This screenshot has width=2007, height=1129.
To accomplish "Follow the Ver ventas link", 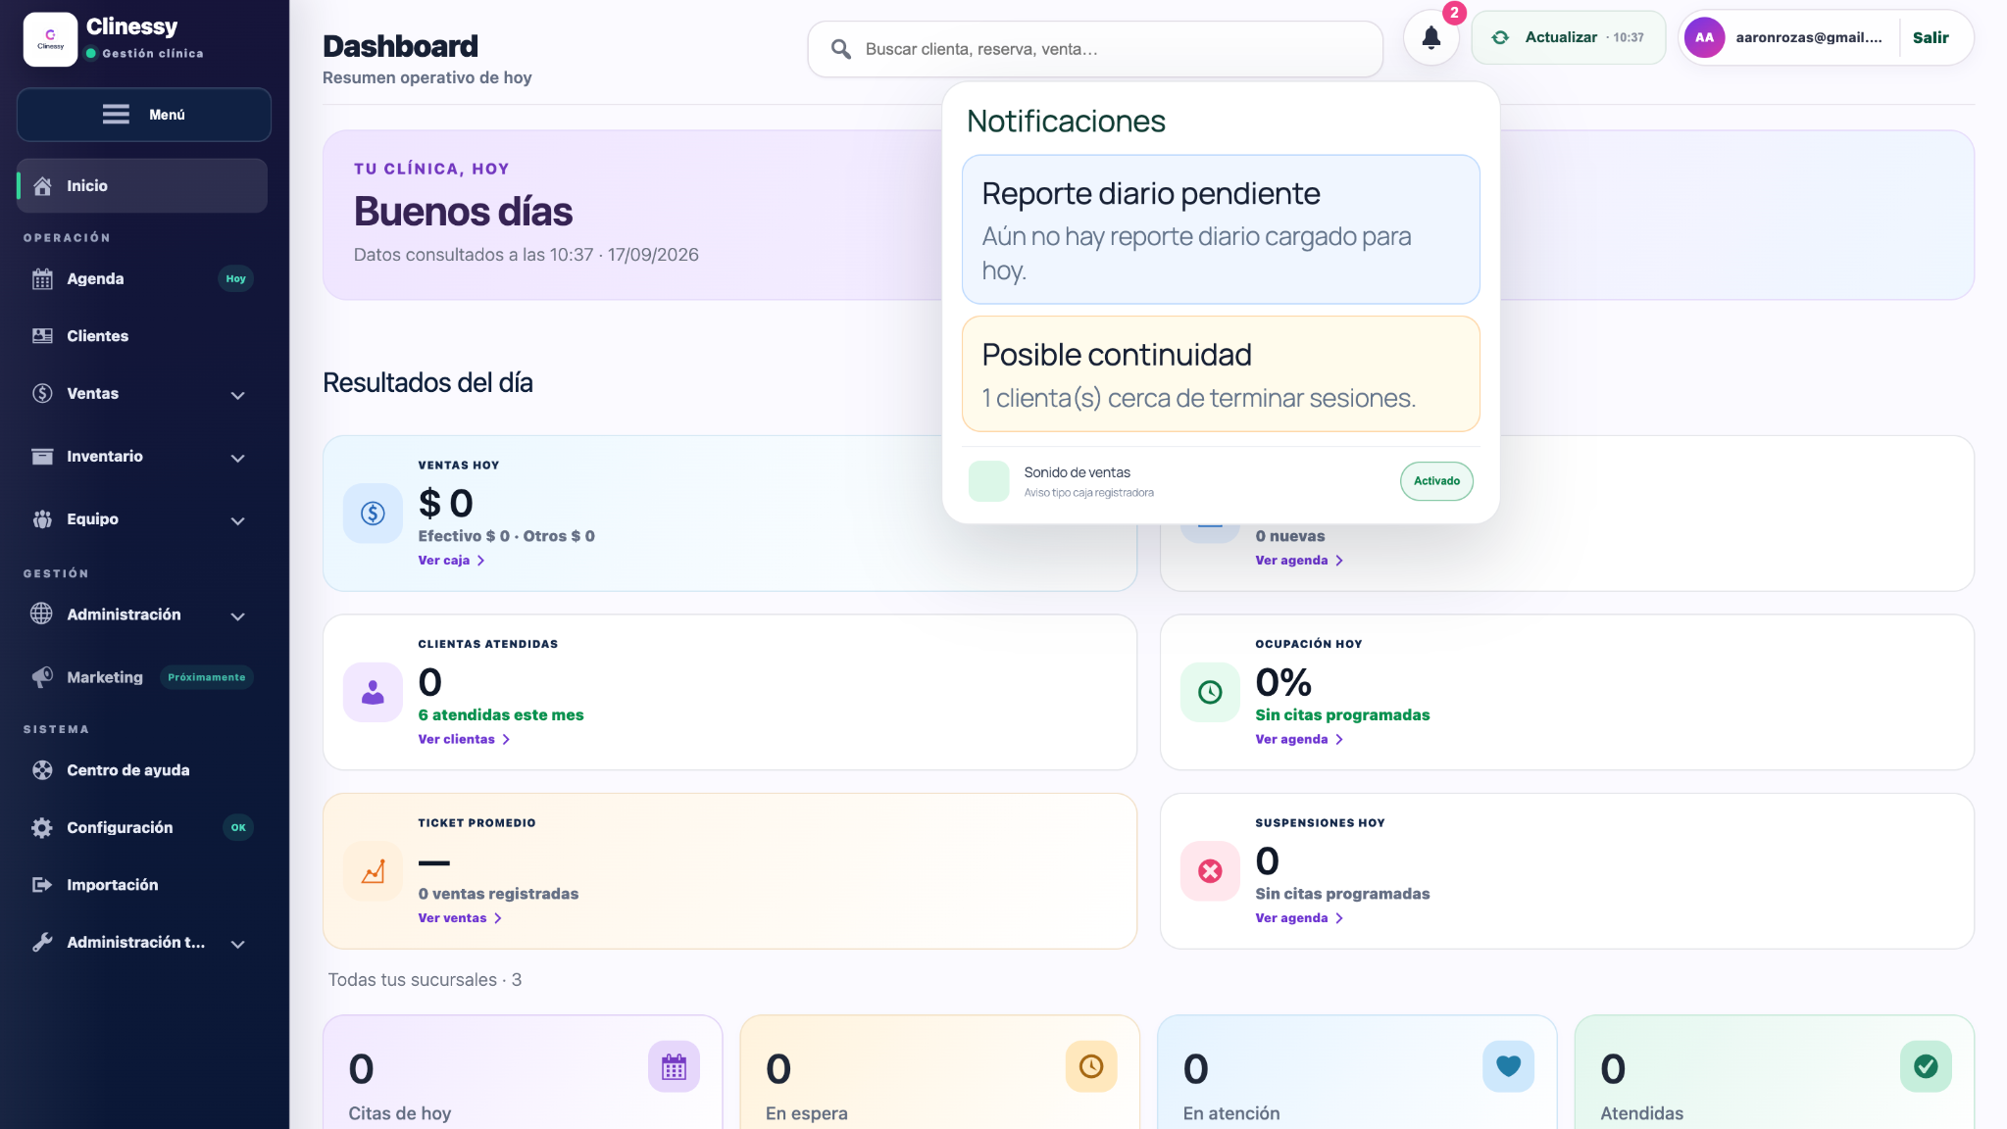I will point(460,918).
